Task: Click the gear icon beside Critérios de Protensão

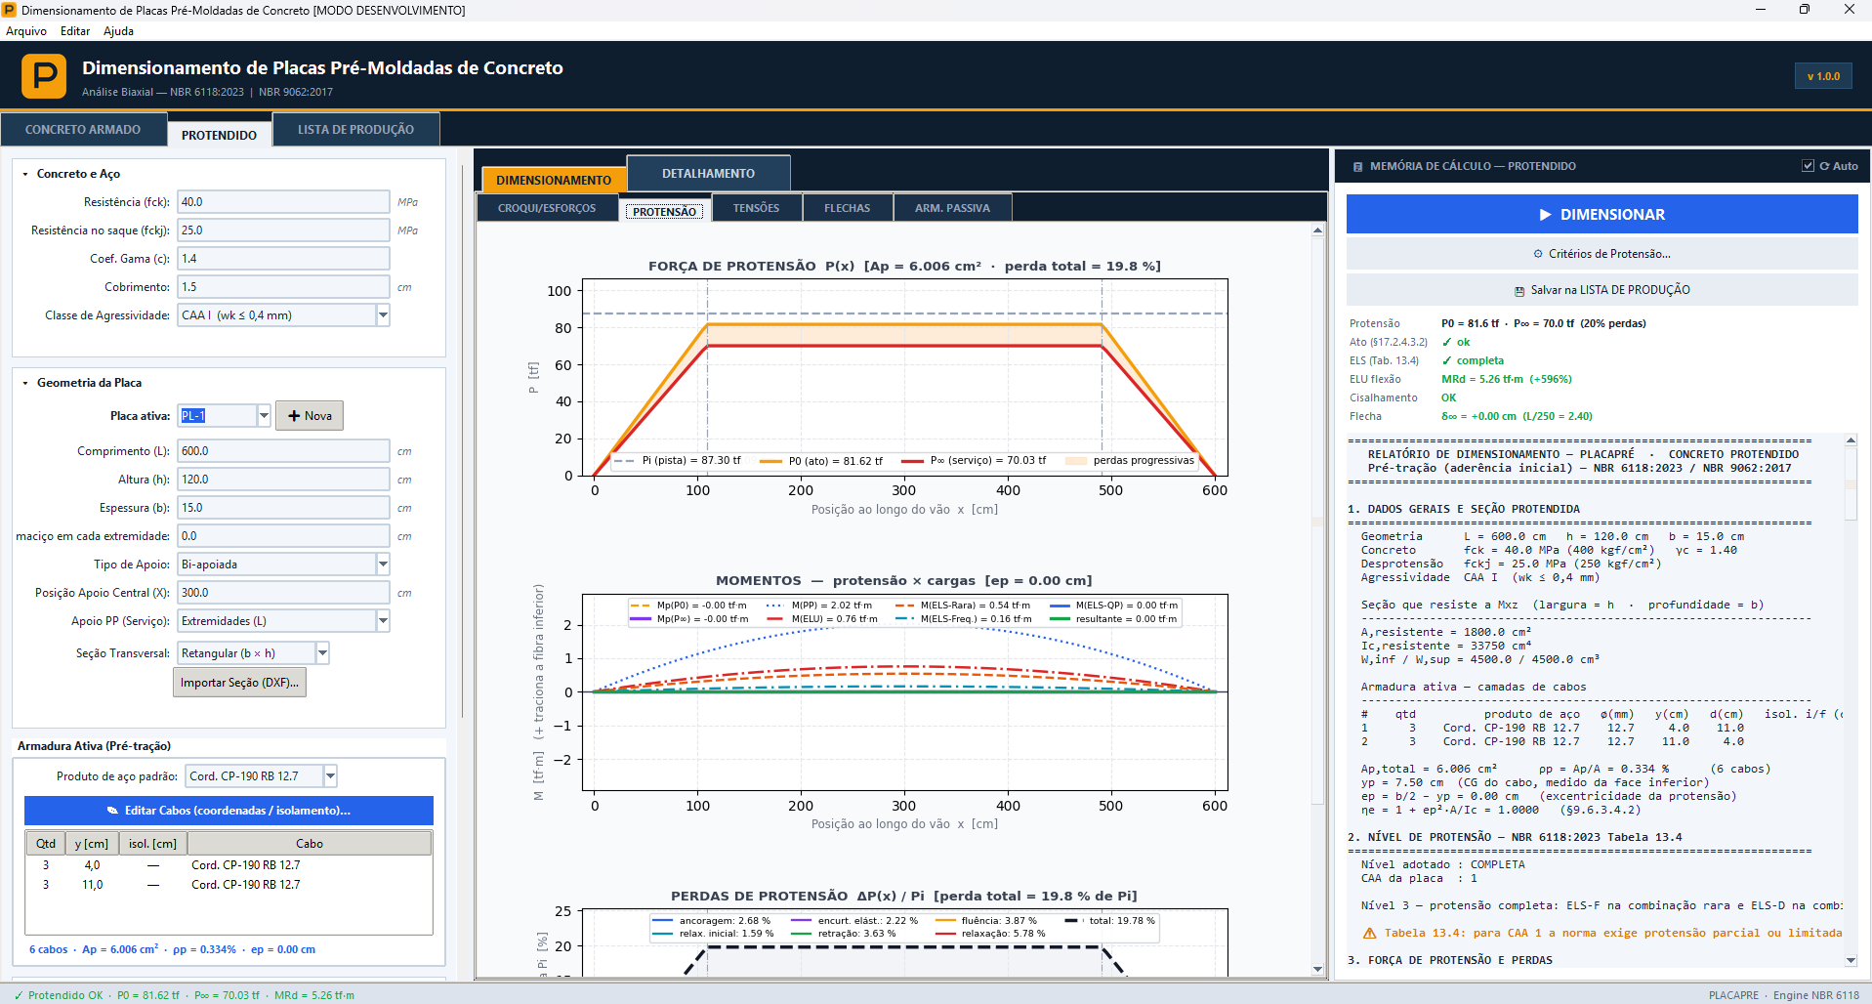Action: coord(1538,254)
